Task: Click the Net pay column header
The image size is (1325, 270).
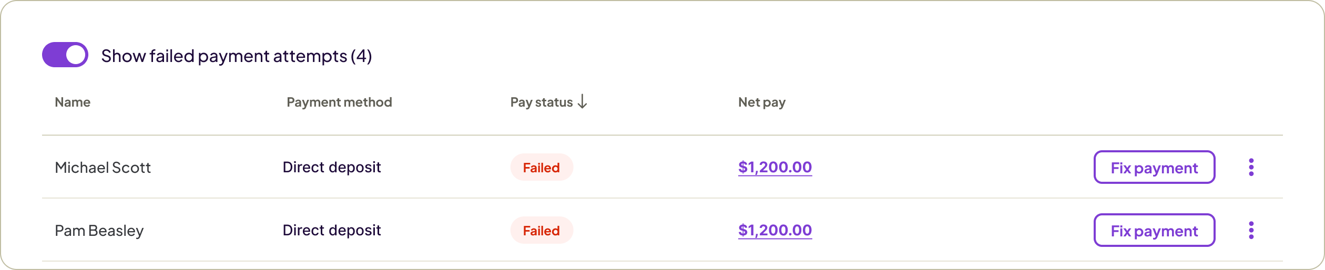Action: coord(761,102)
